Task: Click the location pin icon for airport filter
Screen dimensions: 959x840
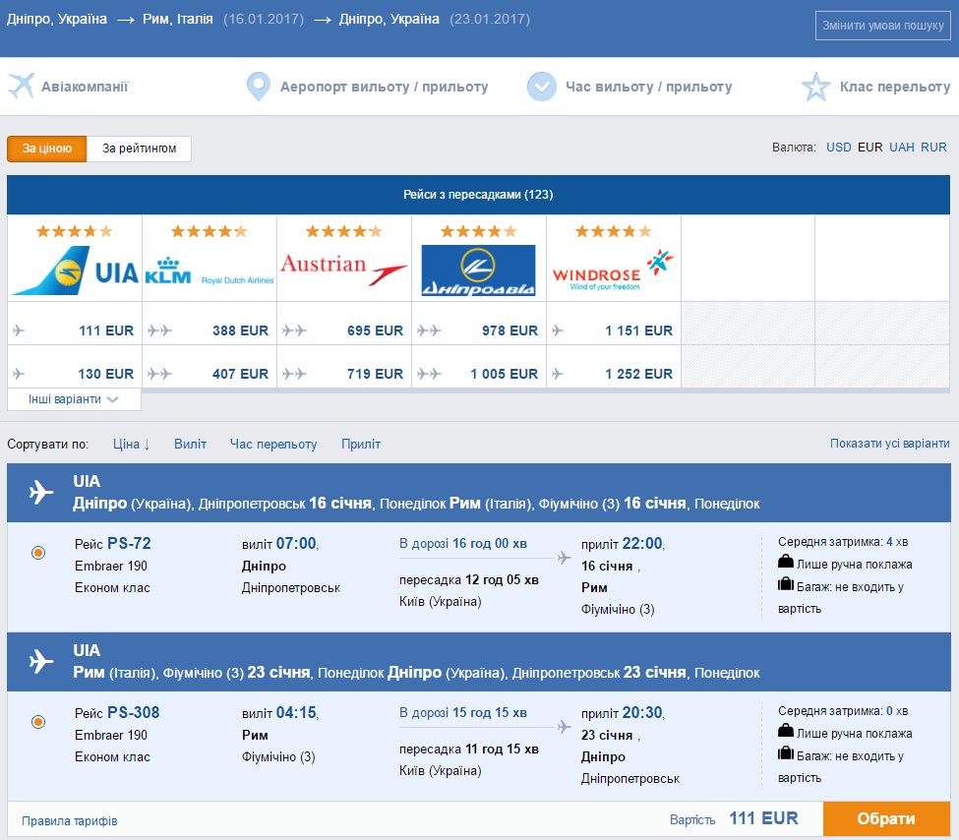Action: click(x=258, y=87)
